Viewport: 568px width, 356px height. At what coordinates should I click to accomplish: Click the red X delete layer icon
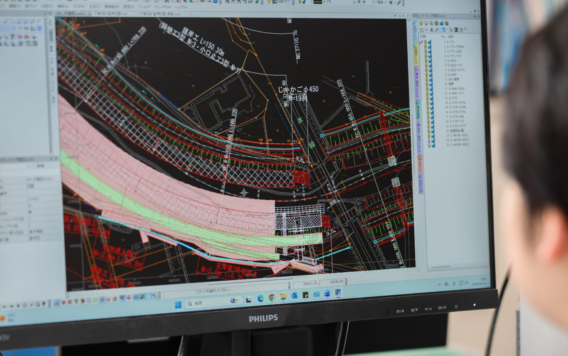pyautogui.click(x=426, y=30)
